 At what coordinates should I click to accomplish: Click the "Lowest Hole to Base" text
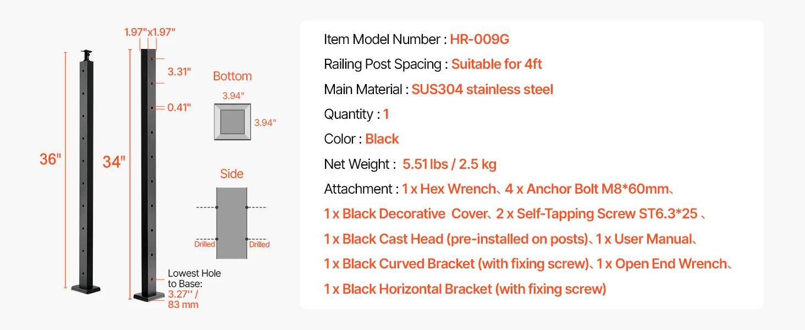(x=194, y=278)
